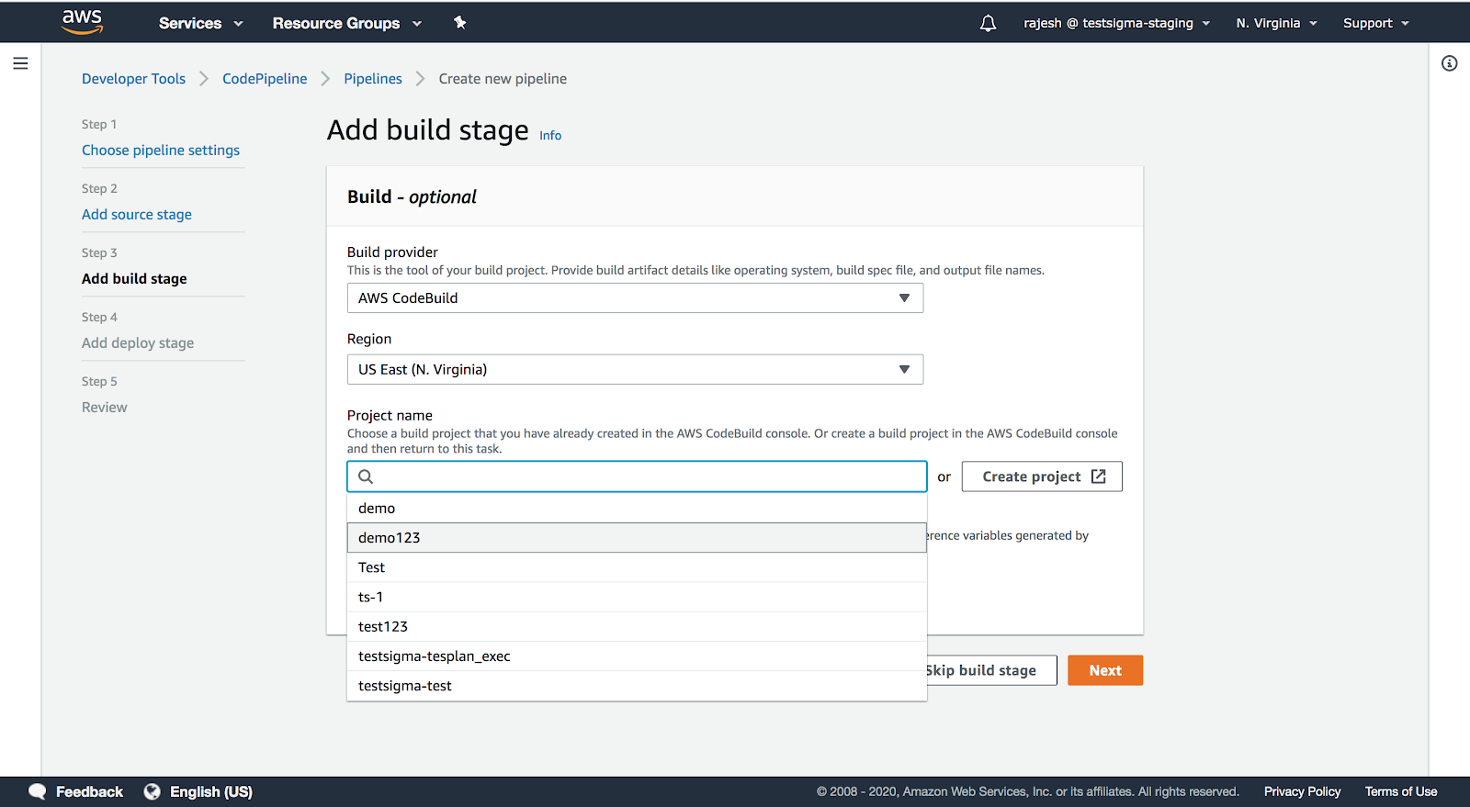Go to CodePipeline breadcrumb

pyautogui.click(x=265, y=79)
